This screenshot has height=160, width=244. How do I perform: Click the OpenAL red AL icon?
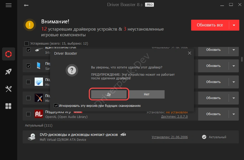(39, 114)
